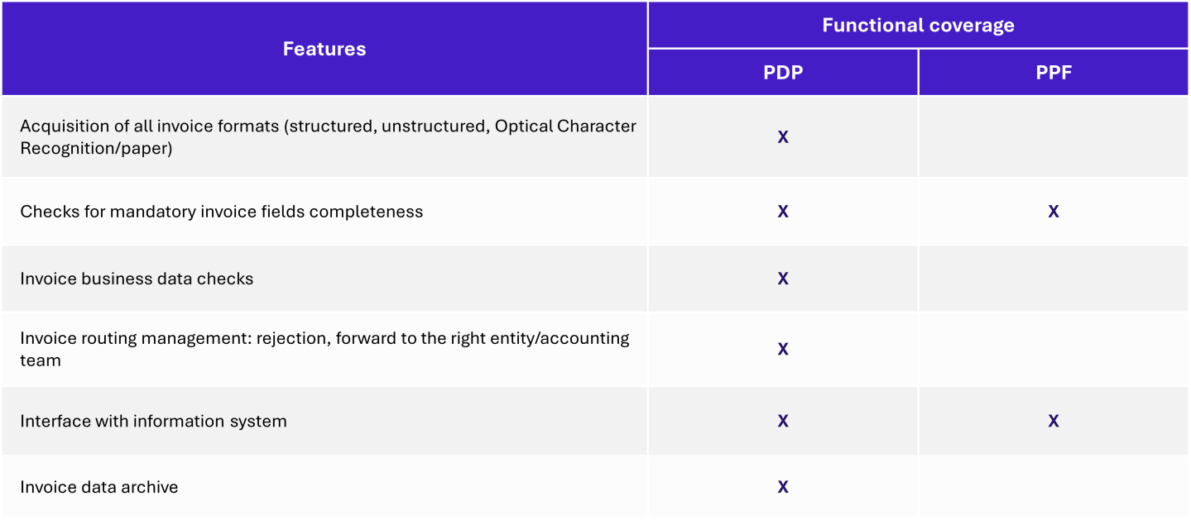Click empty PPF cell for business data checks
The image size is (1191, 520).
[x=1054, y=279]
